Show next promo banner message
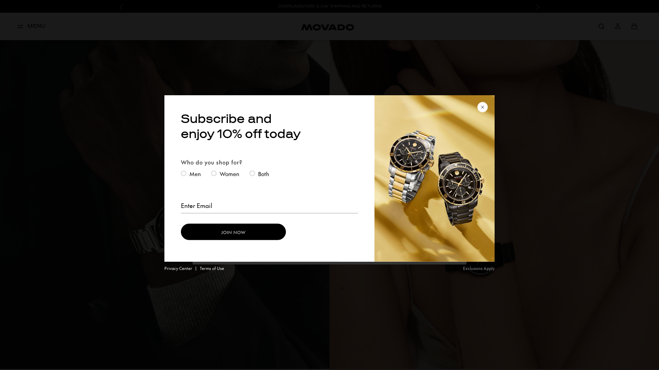The height and width of the screenshot is (370, 659). (538, 7)
